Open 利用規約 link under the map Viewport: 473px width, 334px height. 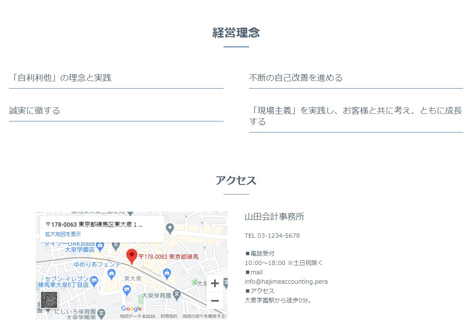click(x=169, y=316)
